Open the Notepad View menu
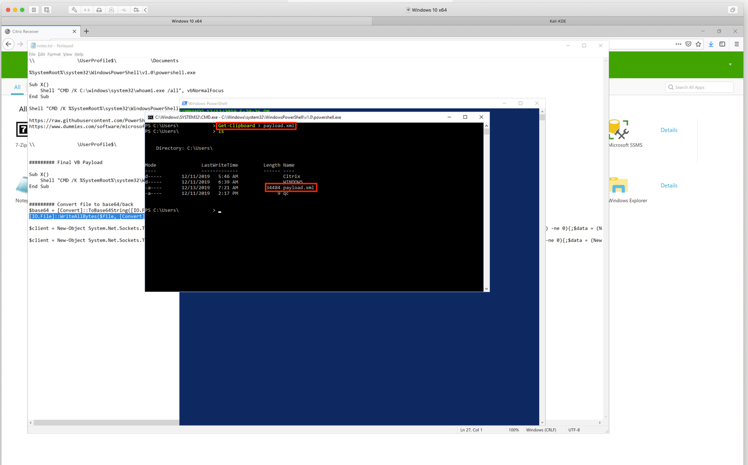The width and height of the screenshot is (748, 465). point(68,54)
